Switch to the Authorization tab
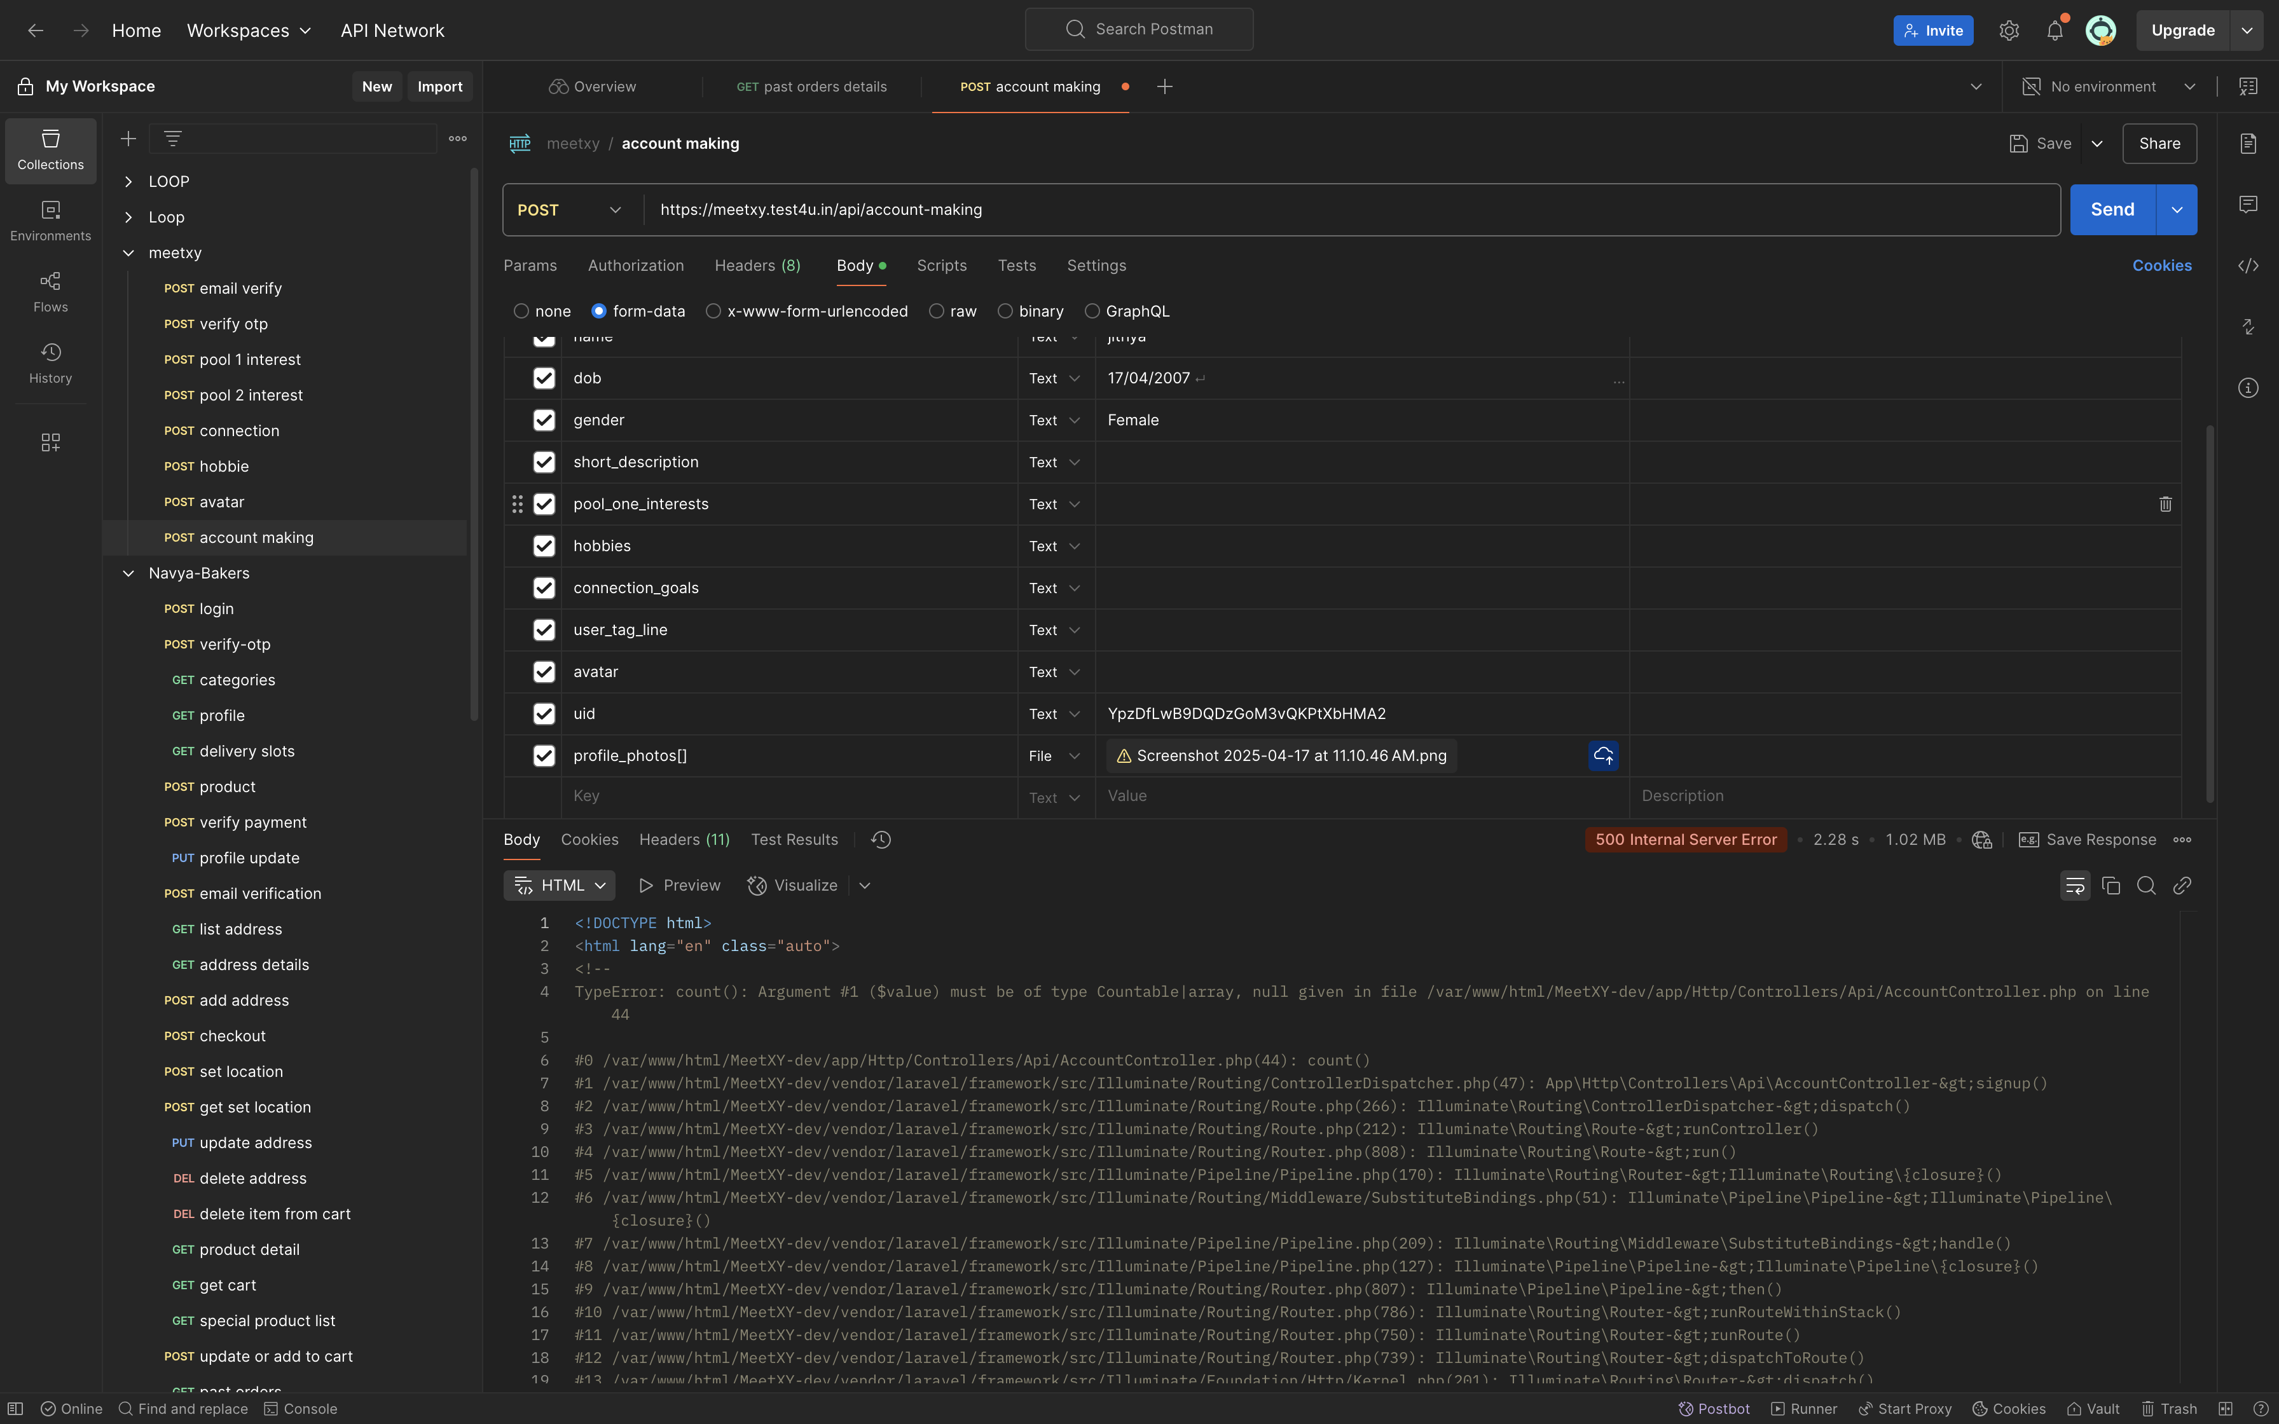This screenshot has width=2279, height=1424. point(636,266)
